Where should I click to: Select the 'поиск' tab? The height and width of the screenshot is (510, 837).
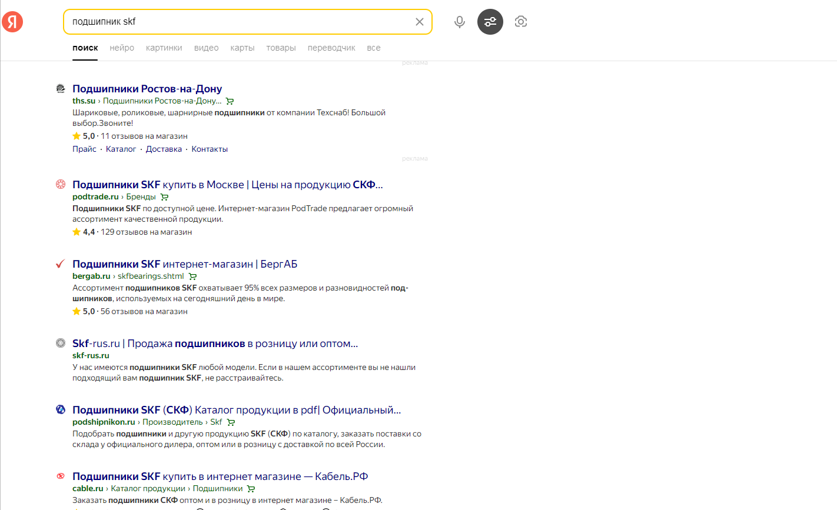tap(85, 48)
